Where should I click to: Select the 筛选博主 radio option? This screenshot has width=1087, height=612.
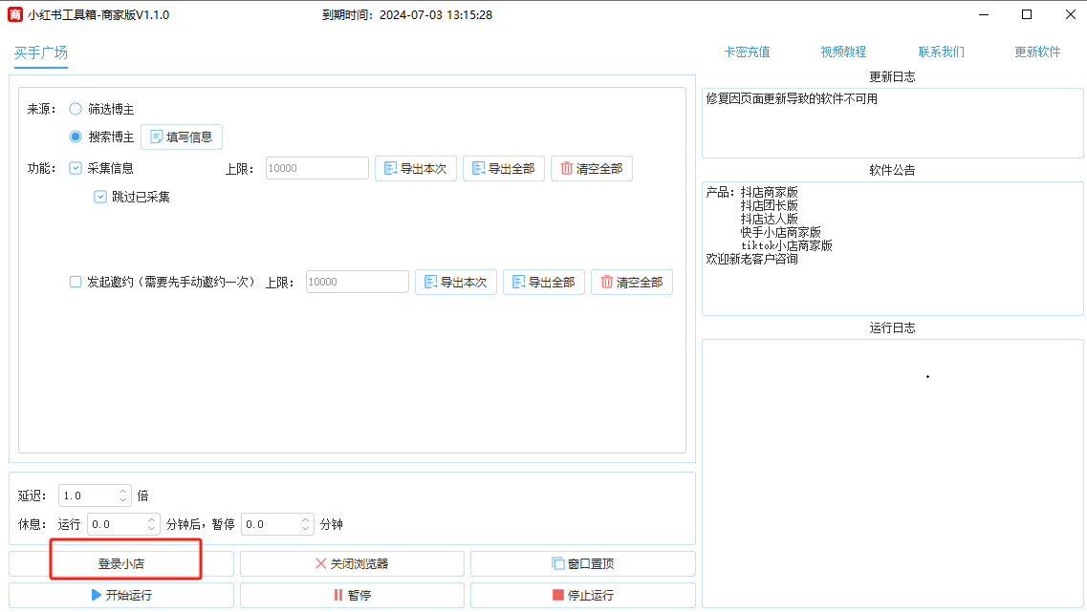(75, 109)
